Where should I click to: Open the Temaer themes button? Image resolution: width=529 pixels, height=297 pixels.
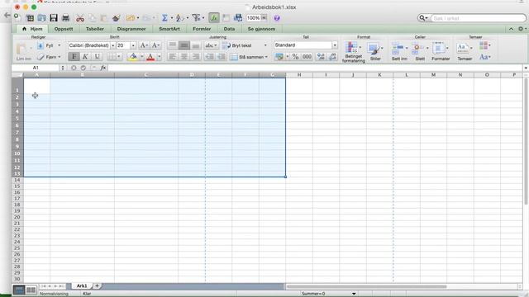coord(465,52)
